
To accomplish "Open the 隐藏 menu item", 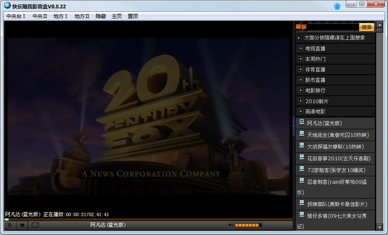I will click(100, 16).
